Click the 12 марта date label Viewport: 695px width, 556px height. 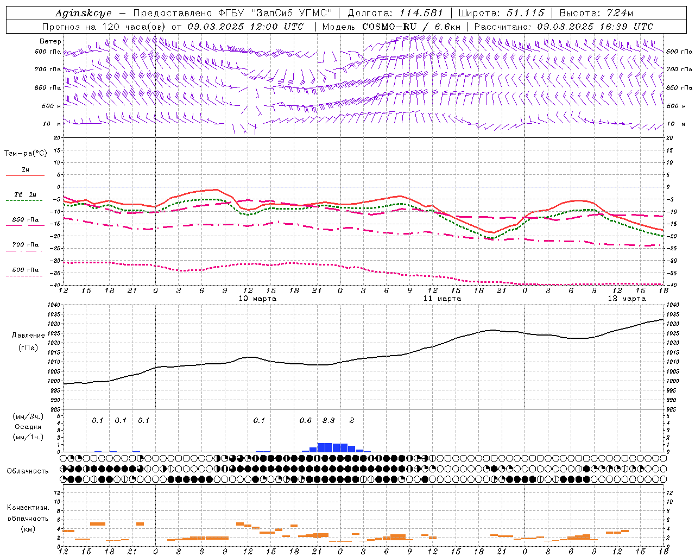[627, 299]
